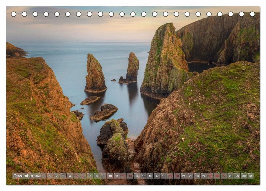The image size is (266, 191).
Task: Click red day 20 in the date strip
Action: [x=177, y=176]
